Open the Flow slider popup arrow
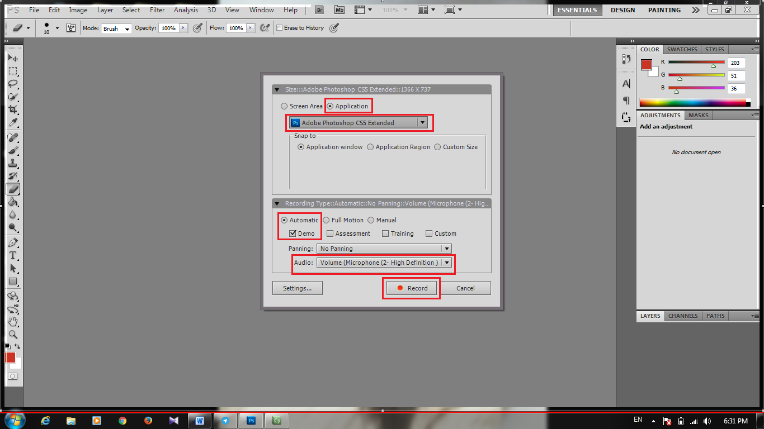The image size is (764, 429). pos(251,28)
